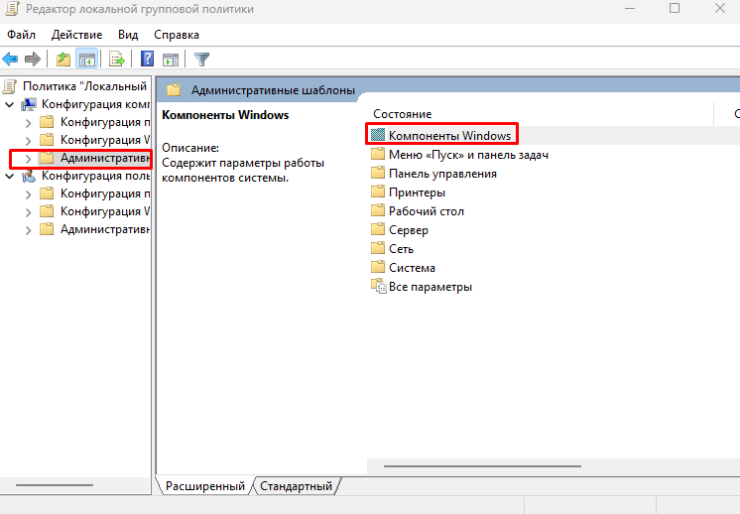
Task: Click the filter funnel toolbar icon
Action: pos(201,60)
